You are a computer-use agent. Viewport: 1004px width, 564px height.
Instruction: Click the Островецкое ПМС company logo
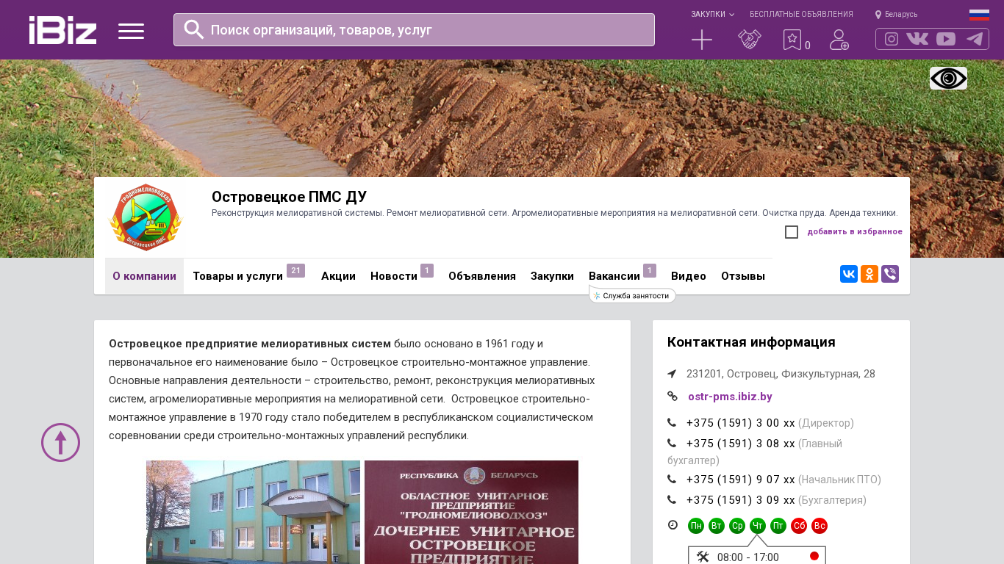(x=146, y=217)
